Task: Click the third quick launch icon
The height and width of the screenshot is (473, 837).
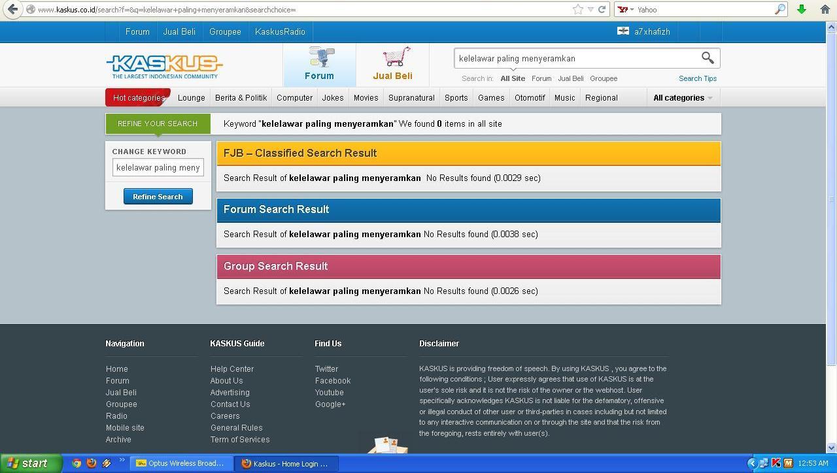Action: tap(106, 463)
